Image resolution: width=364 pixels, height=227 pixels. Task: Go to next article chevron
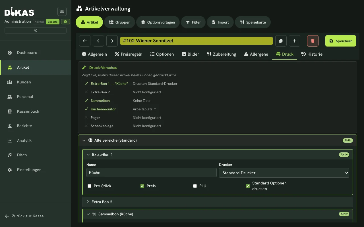(112, 41)
